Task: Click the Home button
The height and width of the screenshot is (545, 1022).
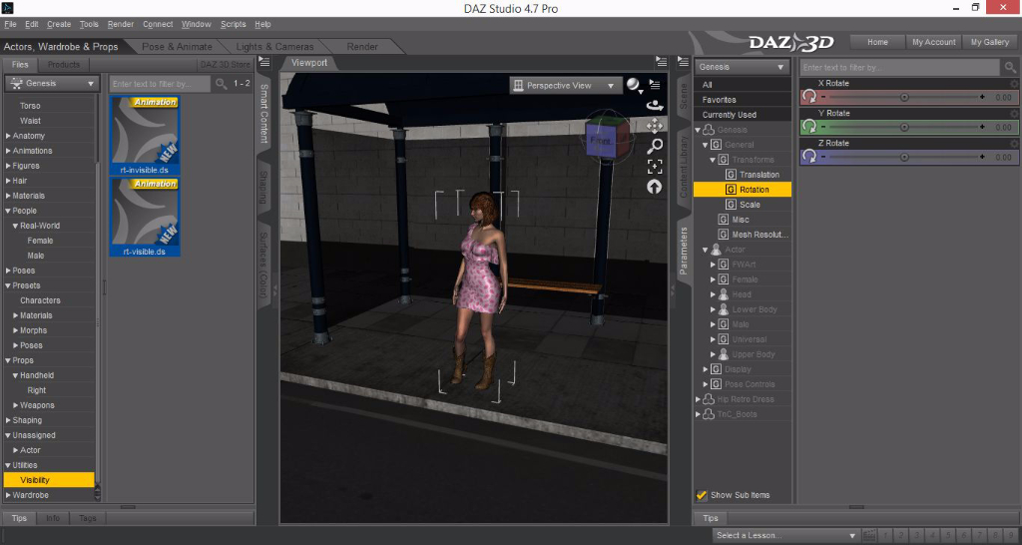Action: click(x=877, y=42)
